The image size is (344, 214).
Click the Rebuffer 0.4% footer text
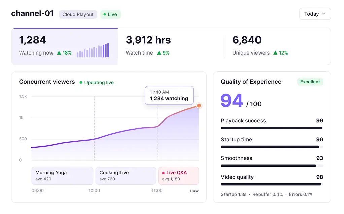point(268,194)
